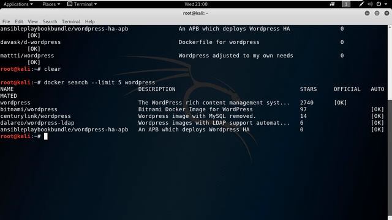Click the star count '14'
The image size is (392, 220).
coord(303,116)
